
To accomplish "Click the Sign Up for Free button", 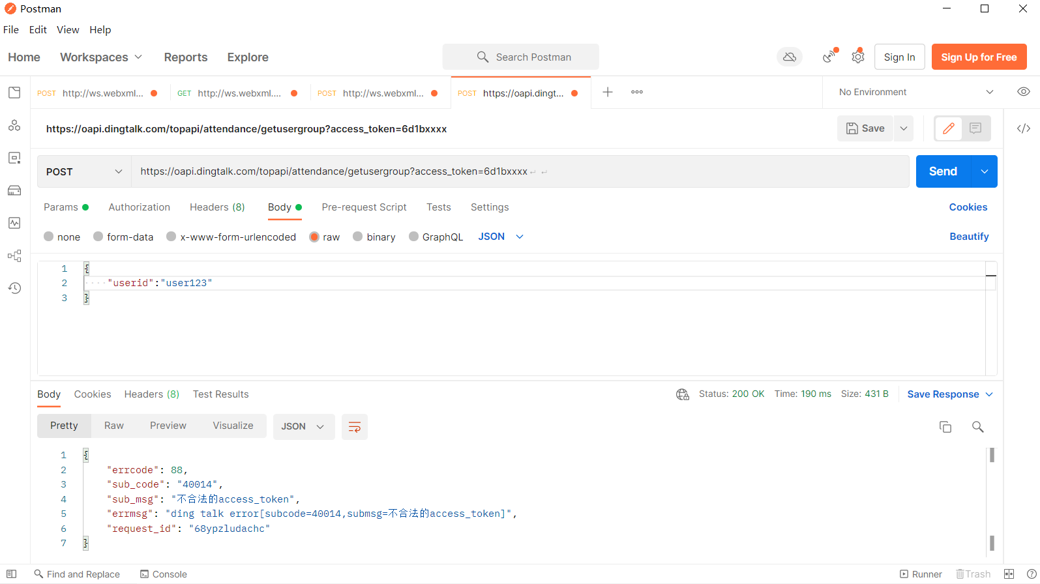I will pyautogui.click(x=979, y=57).
